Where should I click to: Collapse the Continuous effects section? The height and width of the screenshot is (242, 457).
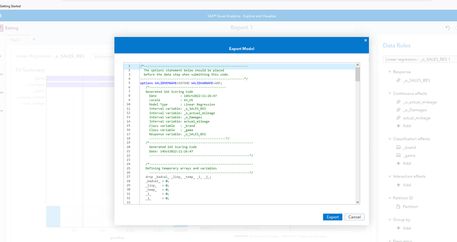pyautogui.click(x=390, y=93)
